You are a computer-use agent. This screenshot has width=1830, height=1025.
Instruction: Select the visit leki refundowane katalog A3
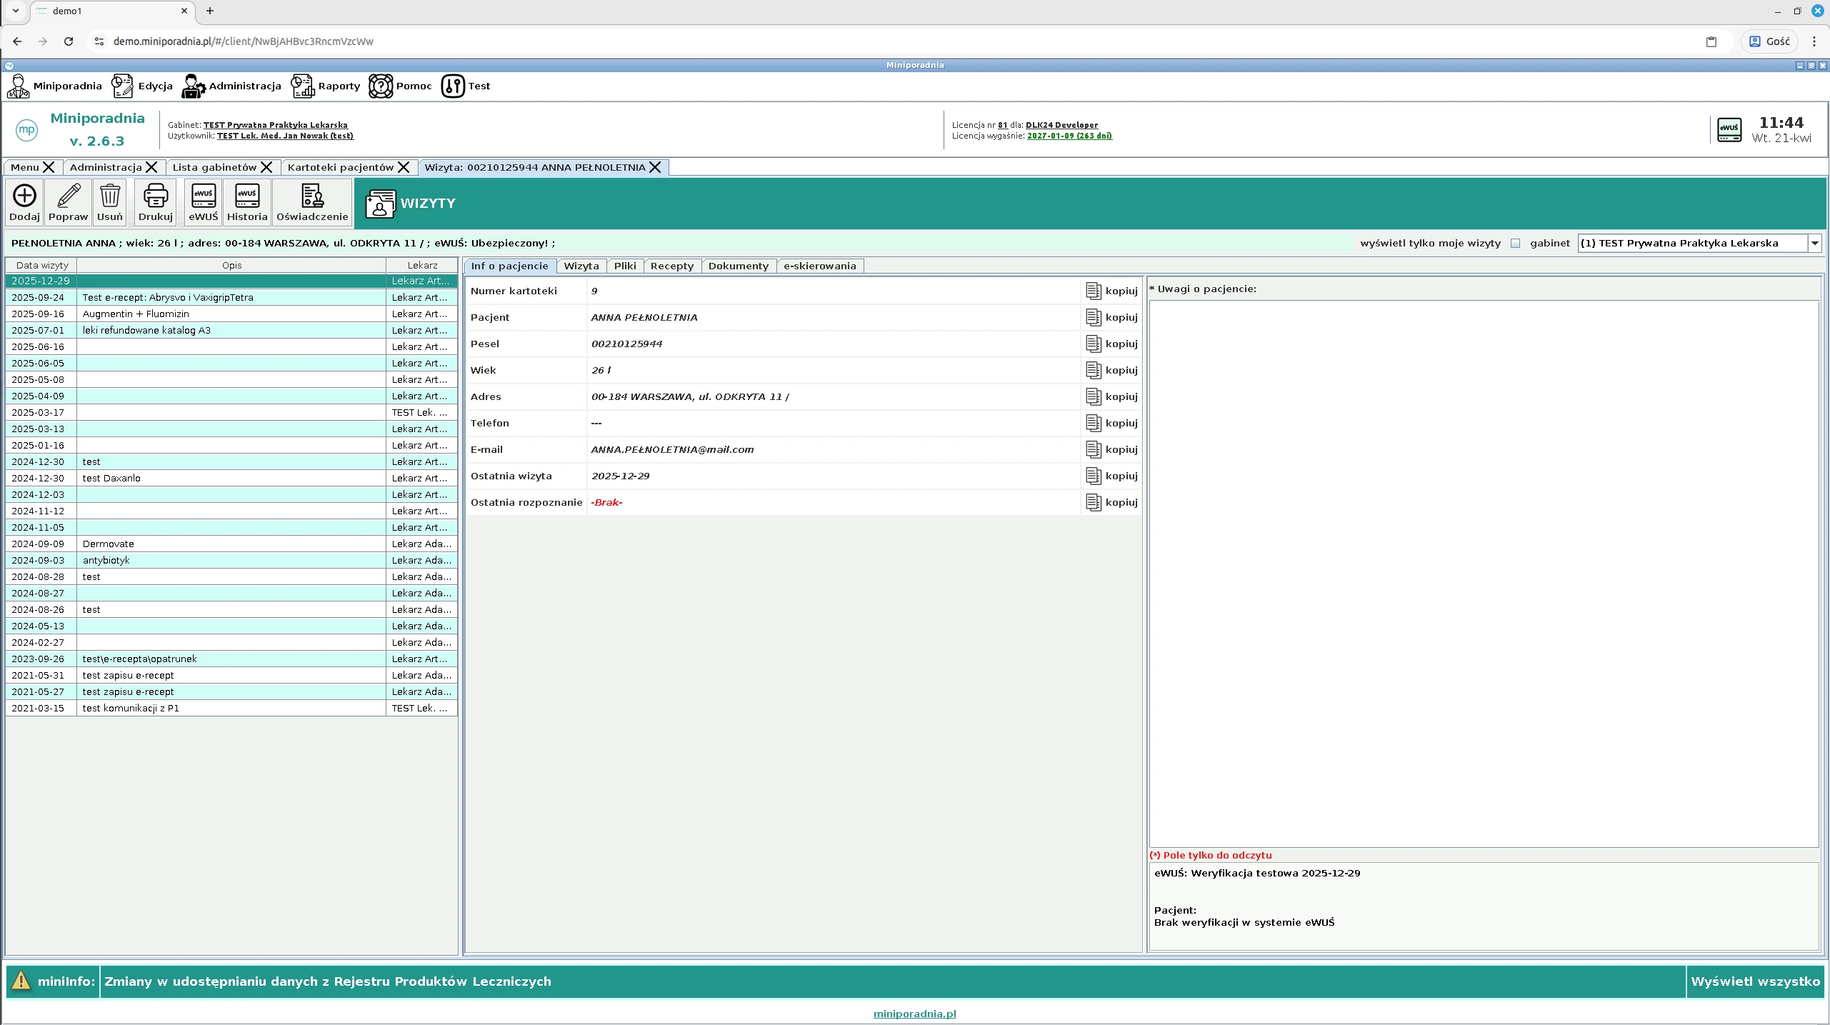point(231,330)
